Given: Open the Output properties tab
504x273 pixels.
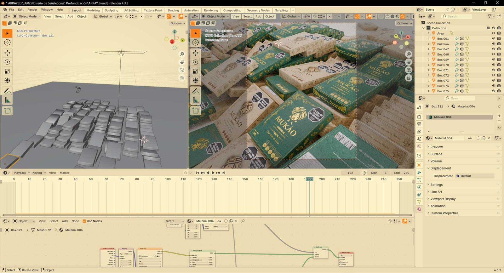Looking at the screenshot, I should [x=419, y=124].
